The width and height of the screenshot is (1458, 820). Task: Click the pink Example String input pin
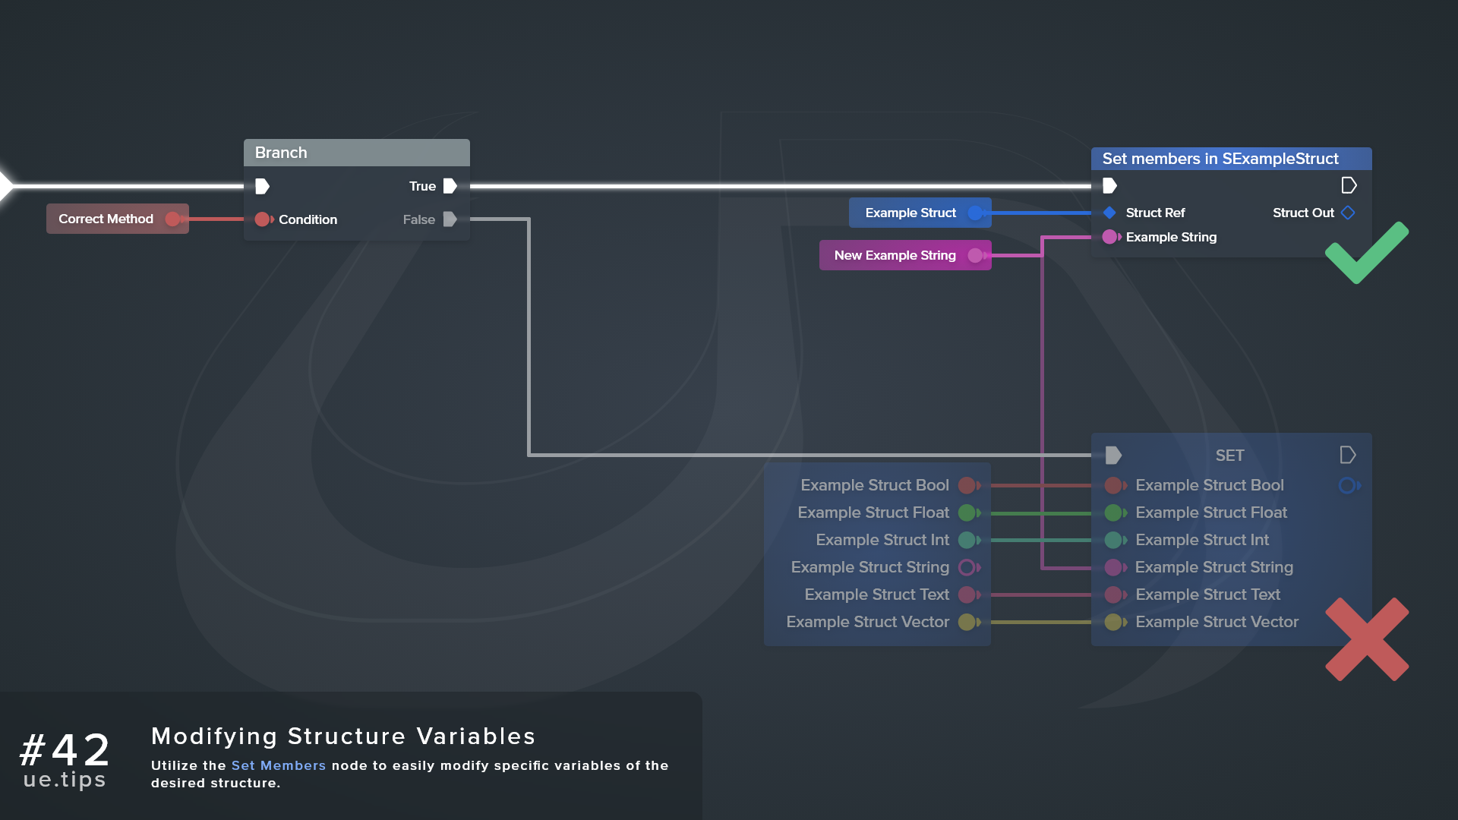(1110, 237)
